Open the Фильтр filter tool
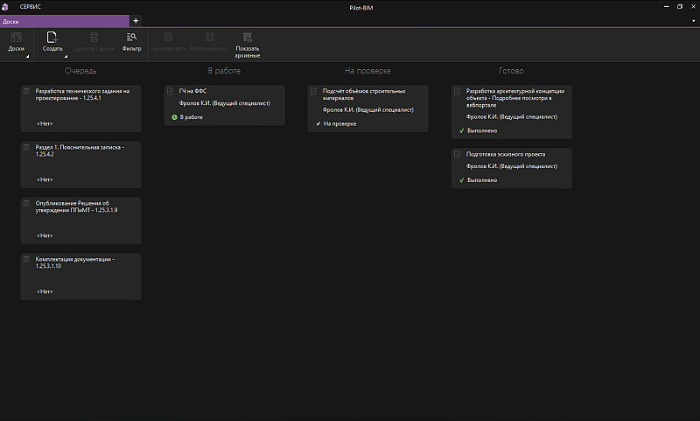Viewport: 700px width, 421px height. click(131, 38)
